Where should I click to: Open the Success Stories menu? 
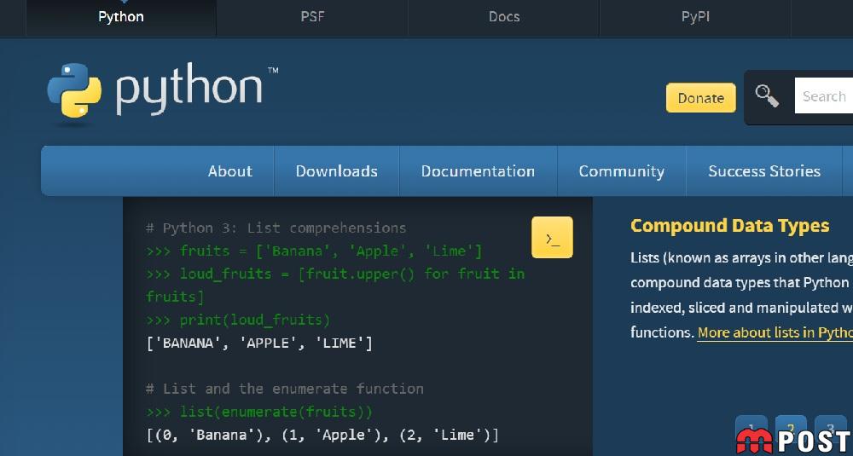pos(763,171)
